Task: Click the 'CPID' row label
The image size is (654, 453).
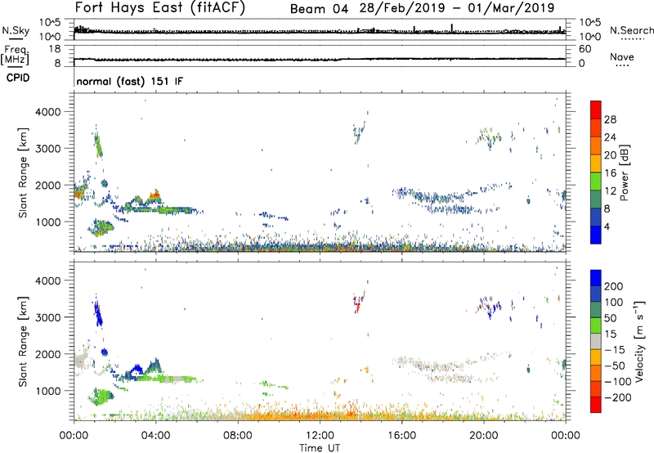Action: click(18, 78)
